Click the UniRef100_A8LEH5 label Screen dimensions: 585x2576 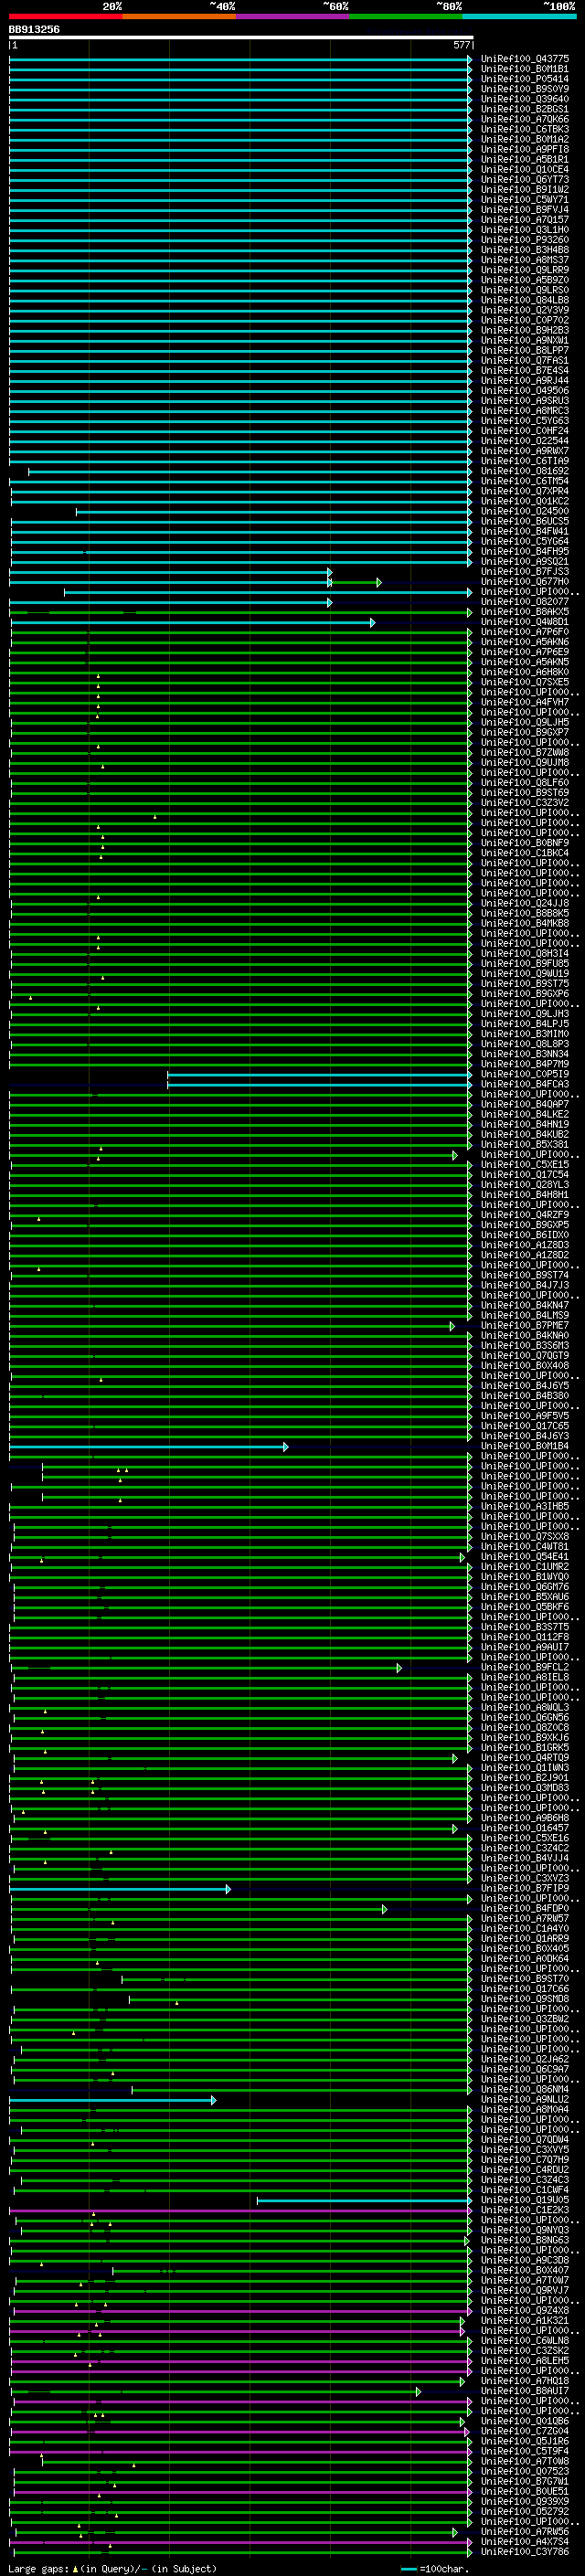(x=525, y=2362)
